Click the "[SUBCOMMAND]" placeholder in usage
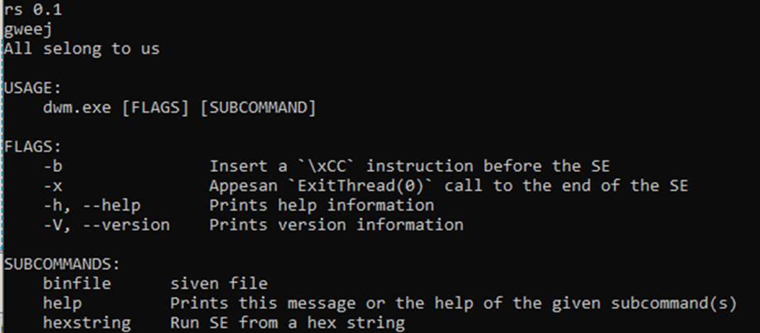Viewport: 760px width, 333px height. pos(258,108)
